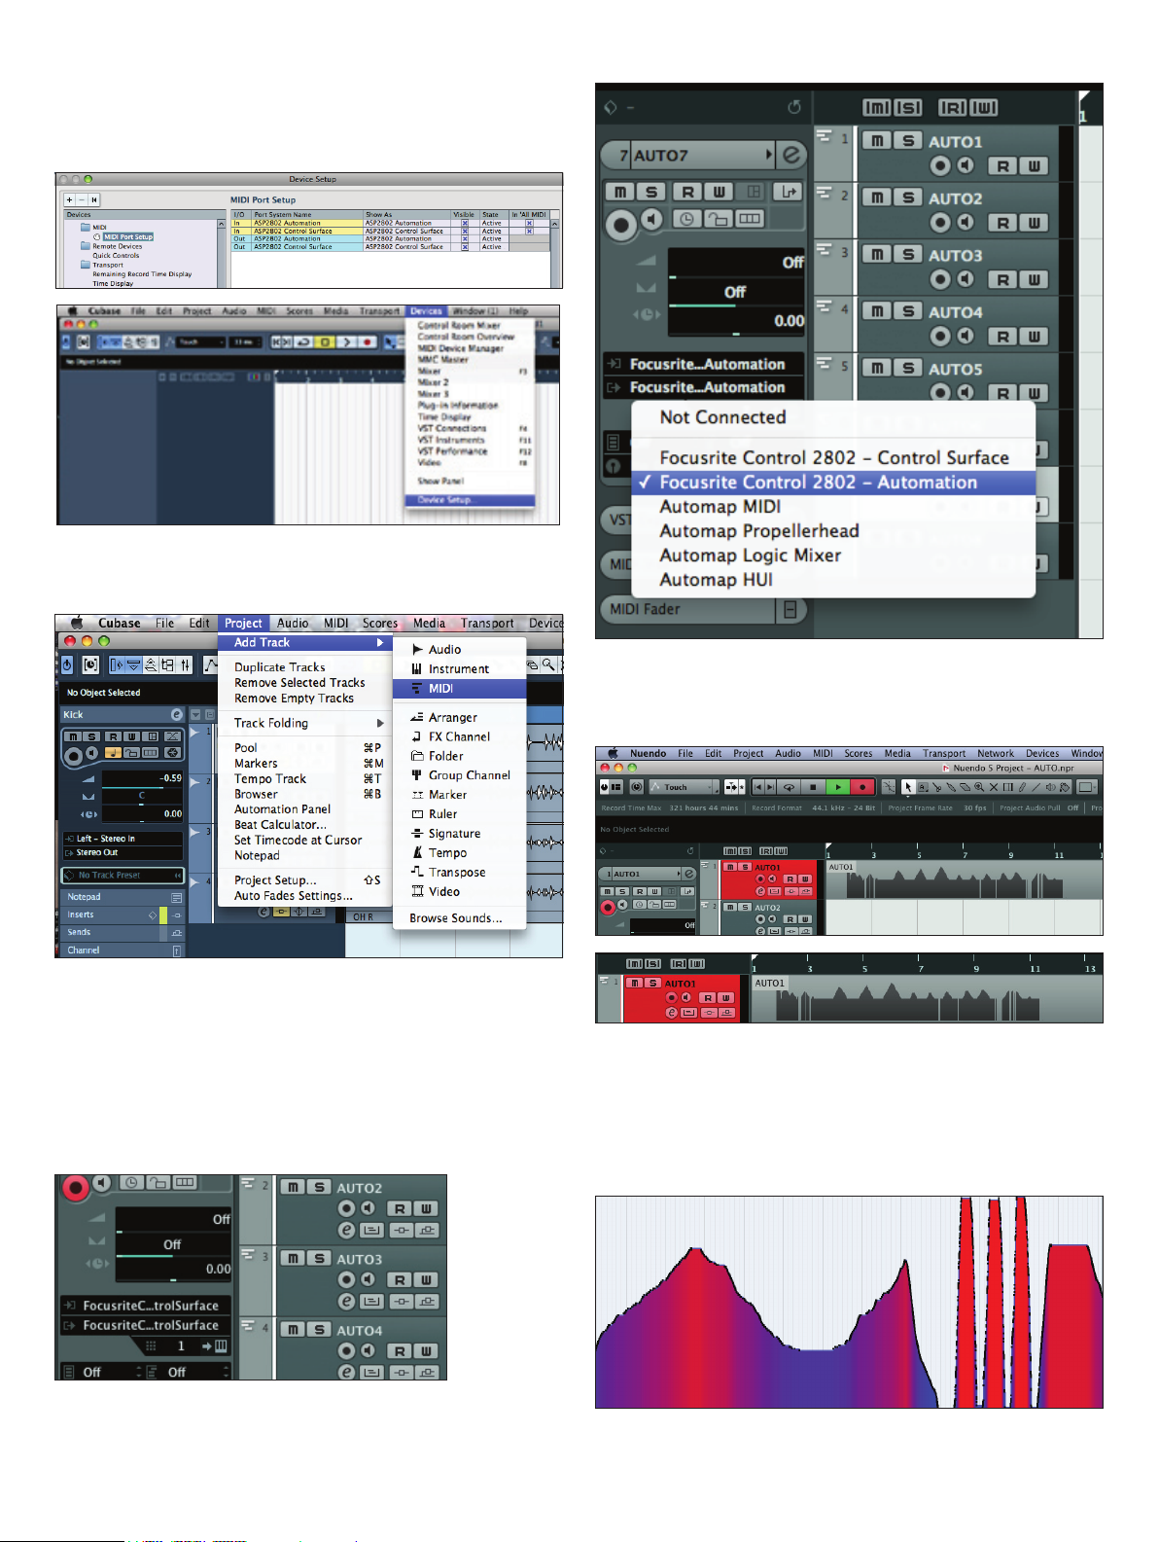Record-enable AUTO5 in the track list
Screen dimensions: 1159x1542
939,392
